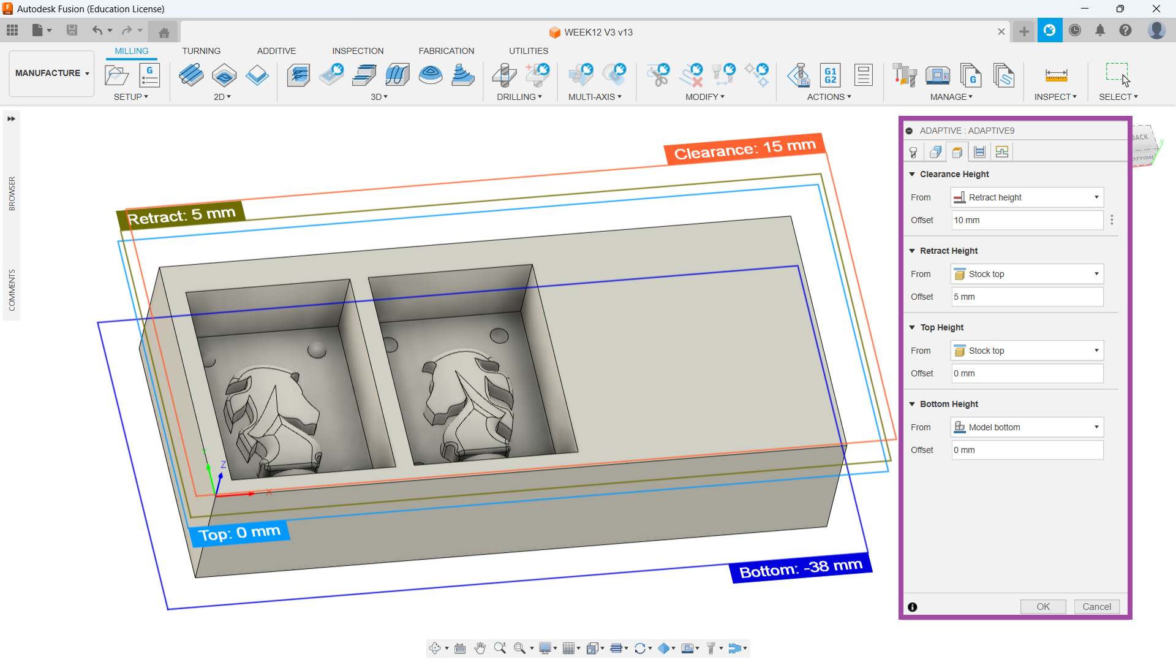The image size is (1176, 662).
Task: Open Retract Height From dropdown
Action: pyautogui.click(x=1027, y=274)
